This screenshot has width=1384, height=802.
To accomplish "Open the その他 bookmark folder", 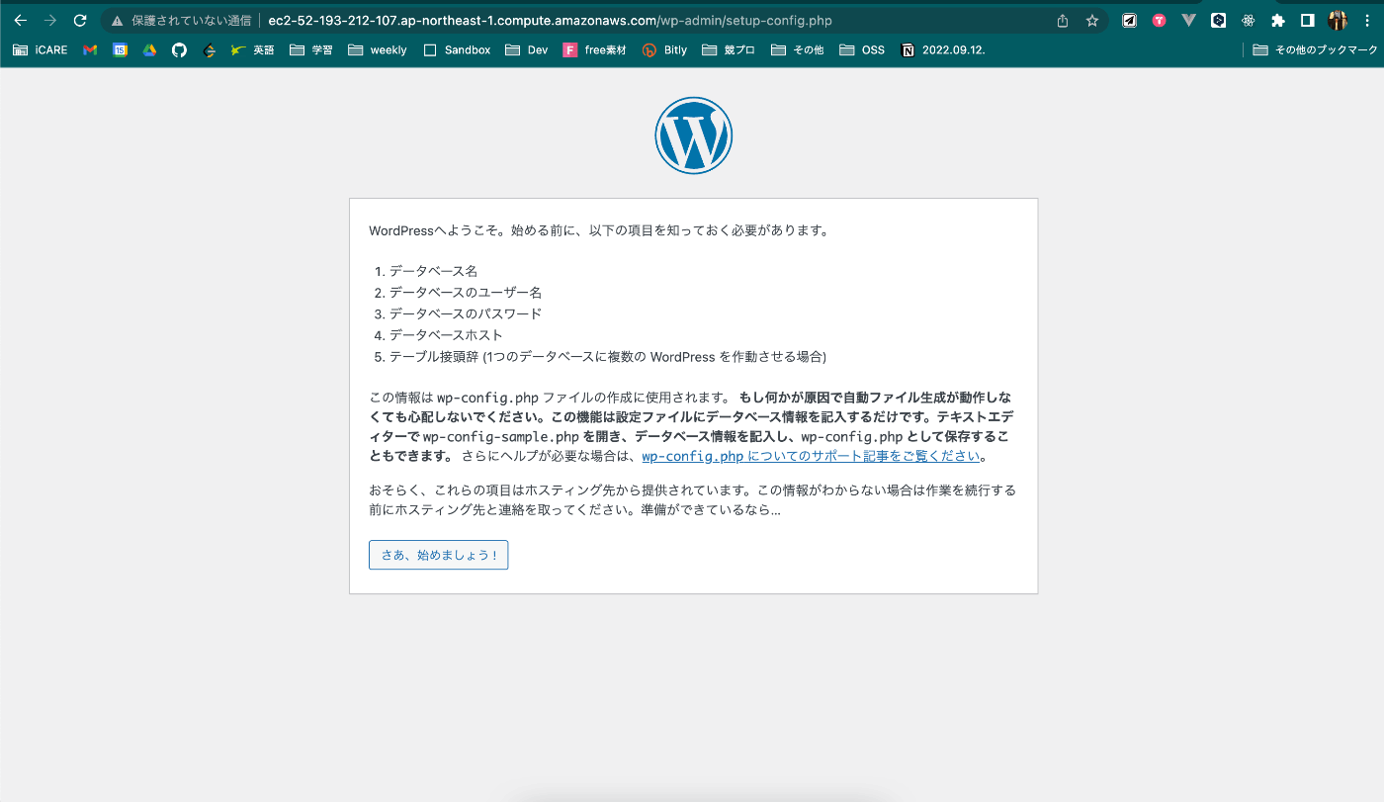I will point(798,49).
